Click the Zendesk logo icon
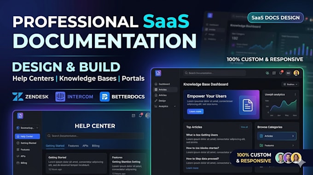313x175 pixels. (17, 97)
